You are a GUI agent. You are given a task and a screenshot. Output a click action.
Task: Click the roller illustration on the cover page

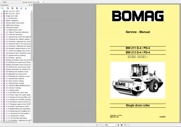[x=138, y=80]
